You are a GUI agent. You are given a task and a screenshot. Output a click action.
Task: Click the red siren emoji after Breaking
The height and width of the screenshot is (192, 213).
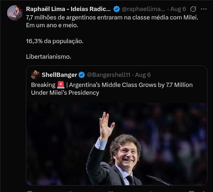pos(61,85)
